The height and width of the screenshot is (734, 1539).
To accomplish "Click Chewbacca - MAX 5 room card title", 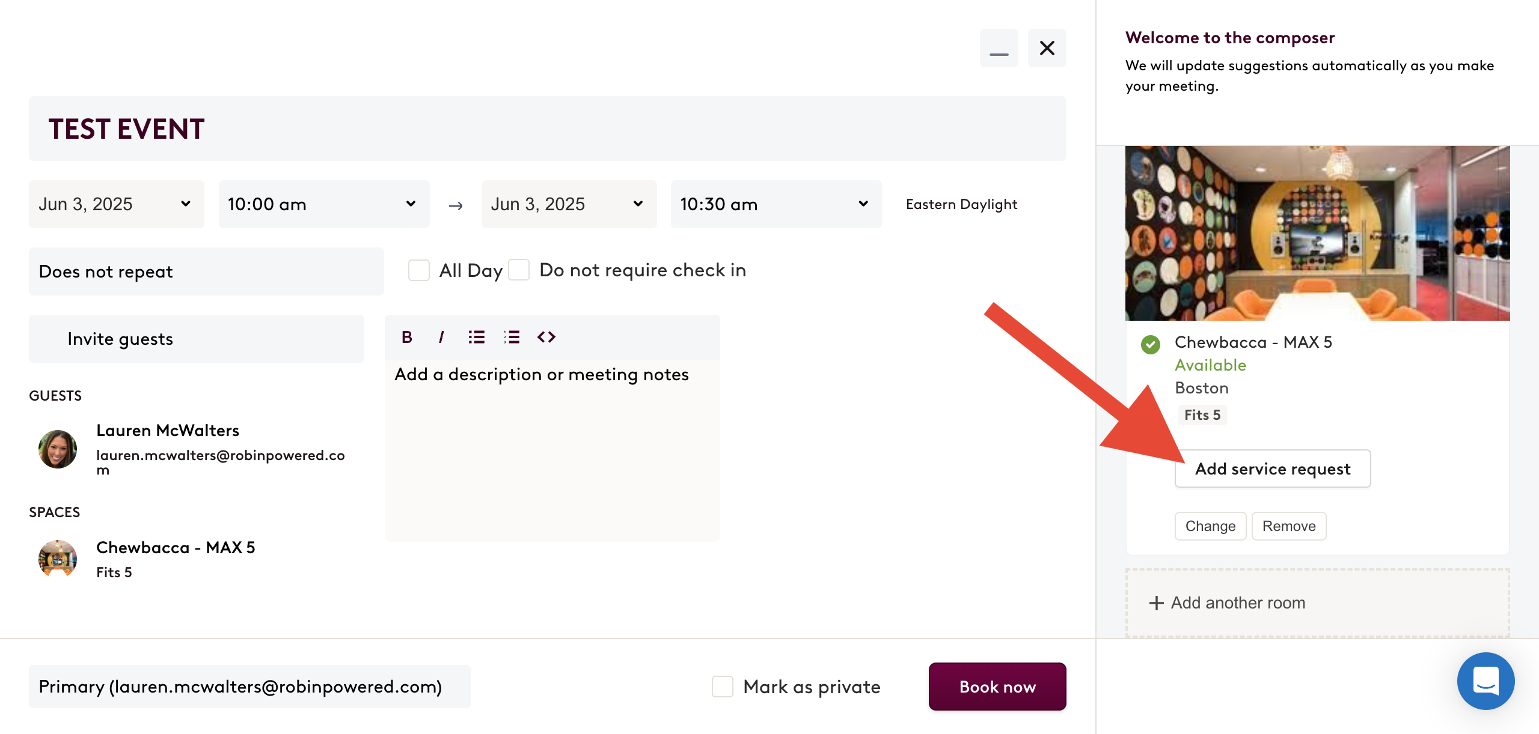I will pos(1253,342).
